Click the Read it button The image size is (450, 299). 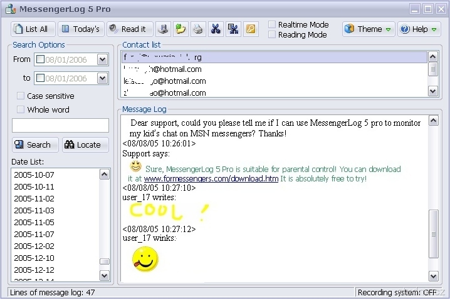pos(130,29)
